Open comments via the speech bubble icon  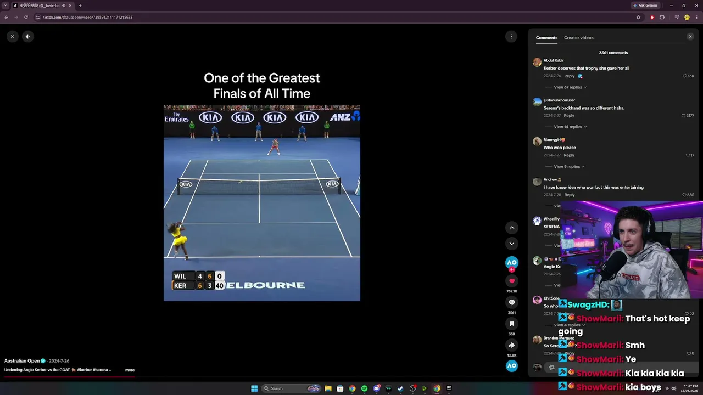pos(512,302)
